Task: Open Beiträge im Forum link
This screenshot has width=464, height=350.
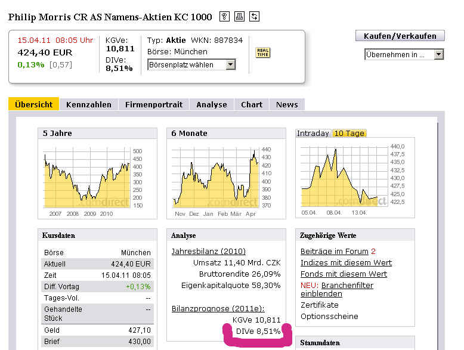Action: 335,251
